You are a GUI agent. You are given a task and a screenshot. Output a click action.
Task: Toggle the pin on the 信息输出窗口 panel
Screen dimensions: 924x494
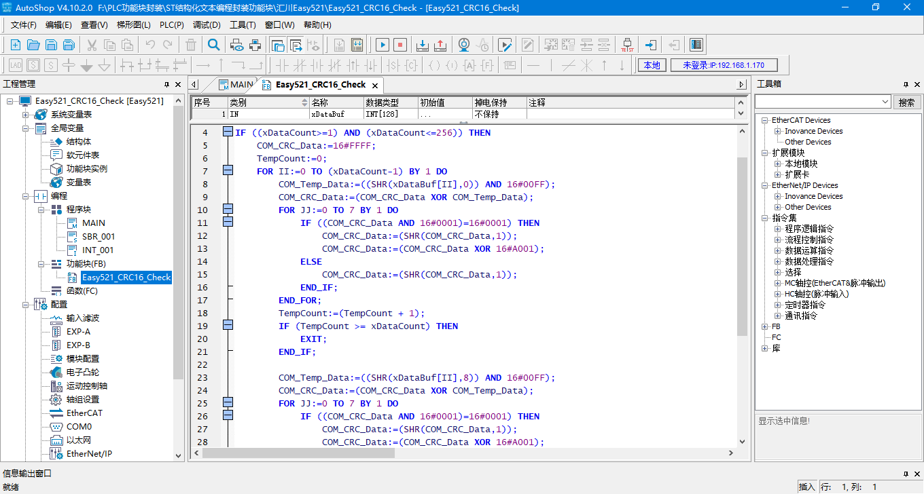[x=905, y=474]
